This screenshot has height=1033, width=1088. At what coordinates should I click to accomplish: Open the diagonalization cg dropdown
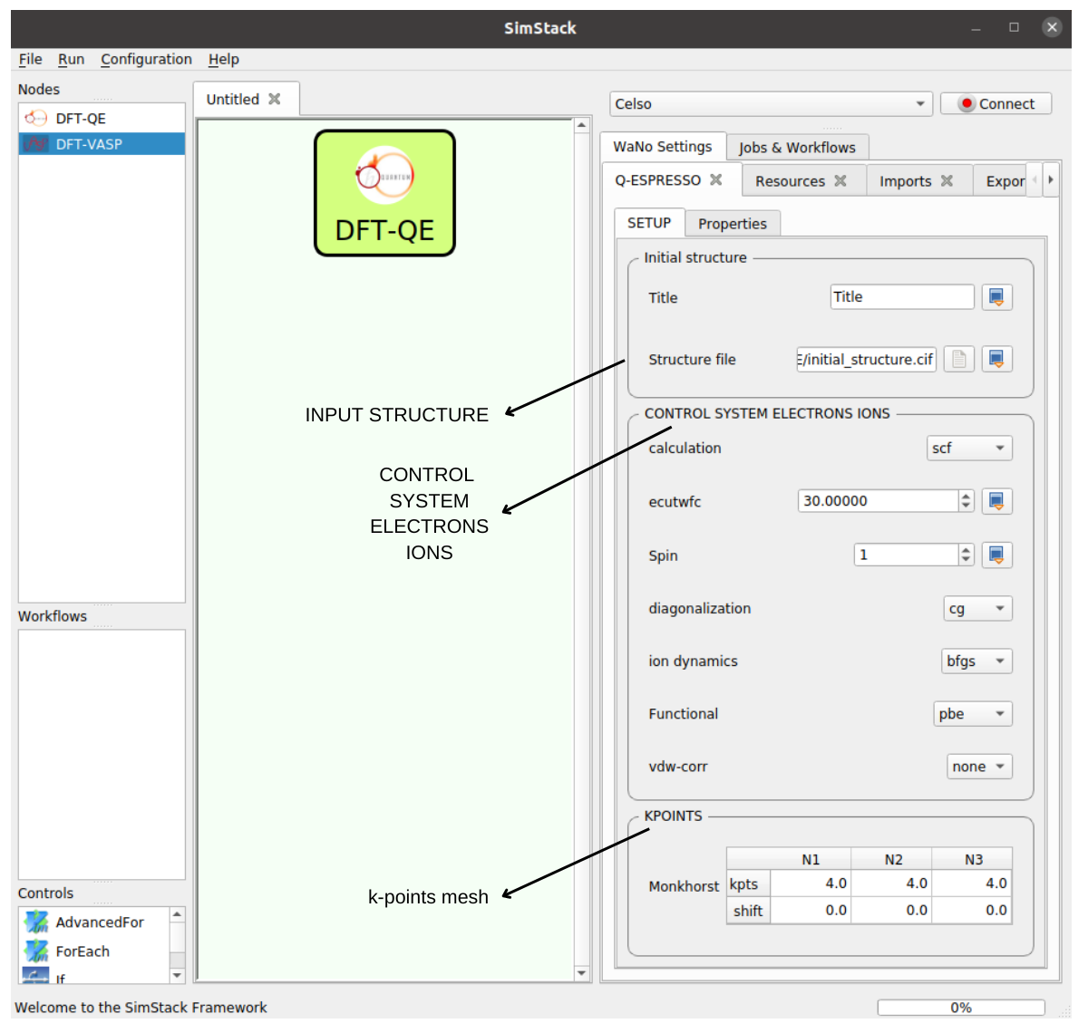977,609
